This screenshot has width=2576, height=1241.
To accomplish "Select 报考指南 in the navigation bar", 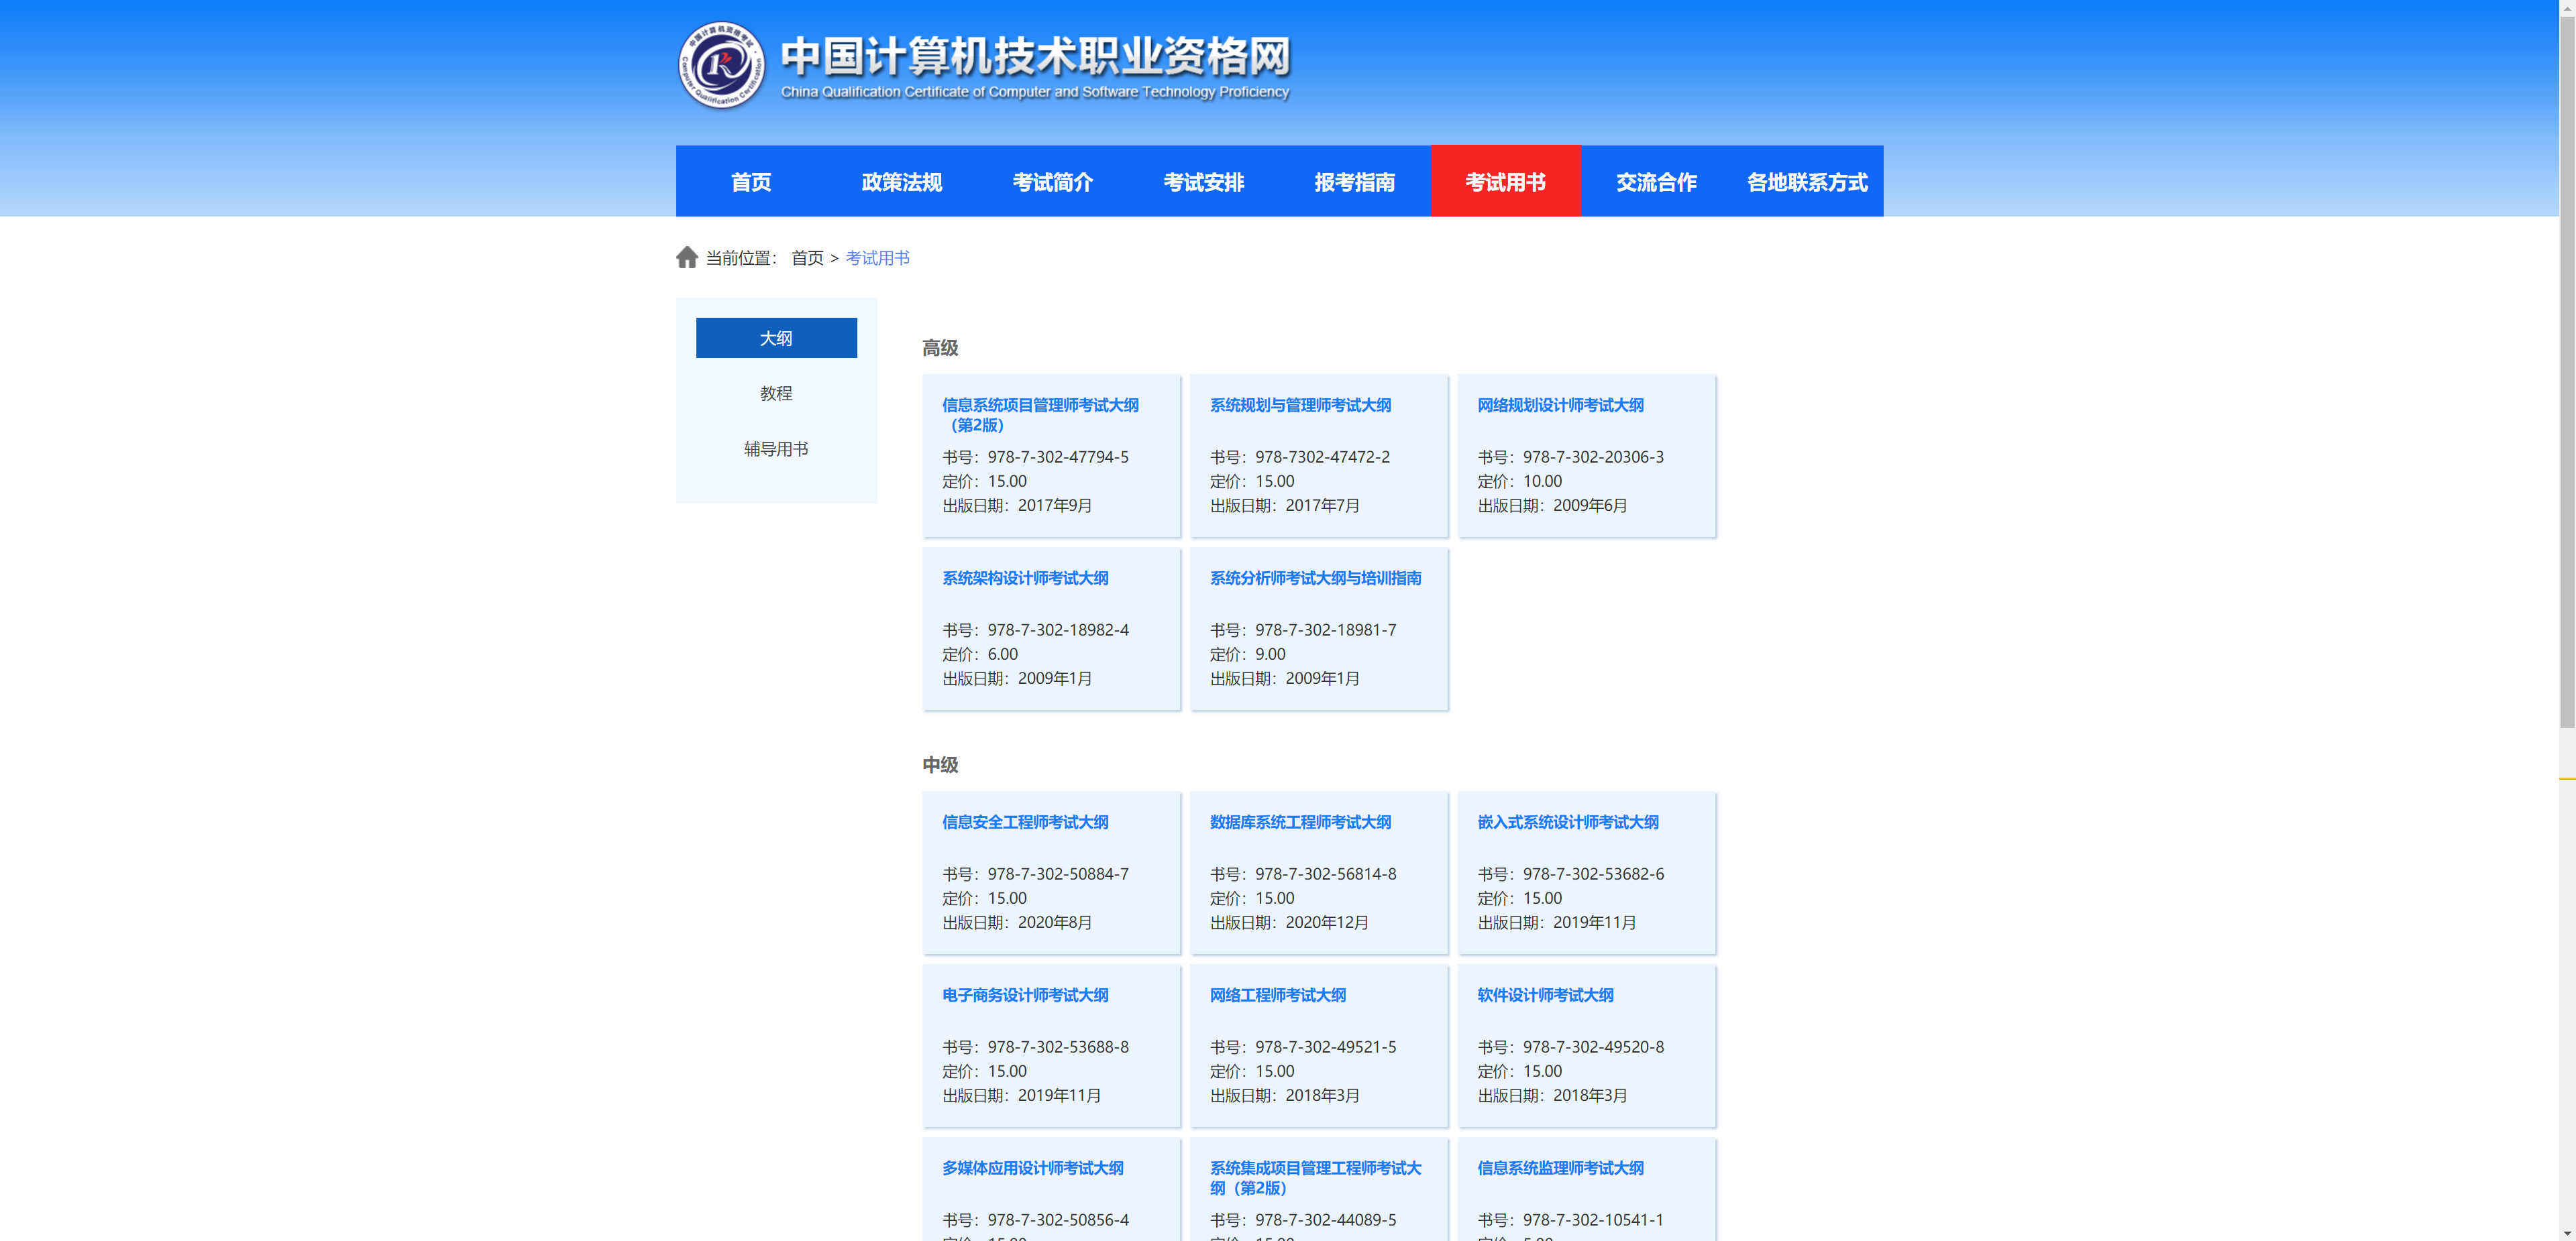I will pyautogui.click(x=1354, y=182).
